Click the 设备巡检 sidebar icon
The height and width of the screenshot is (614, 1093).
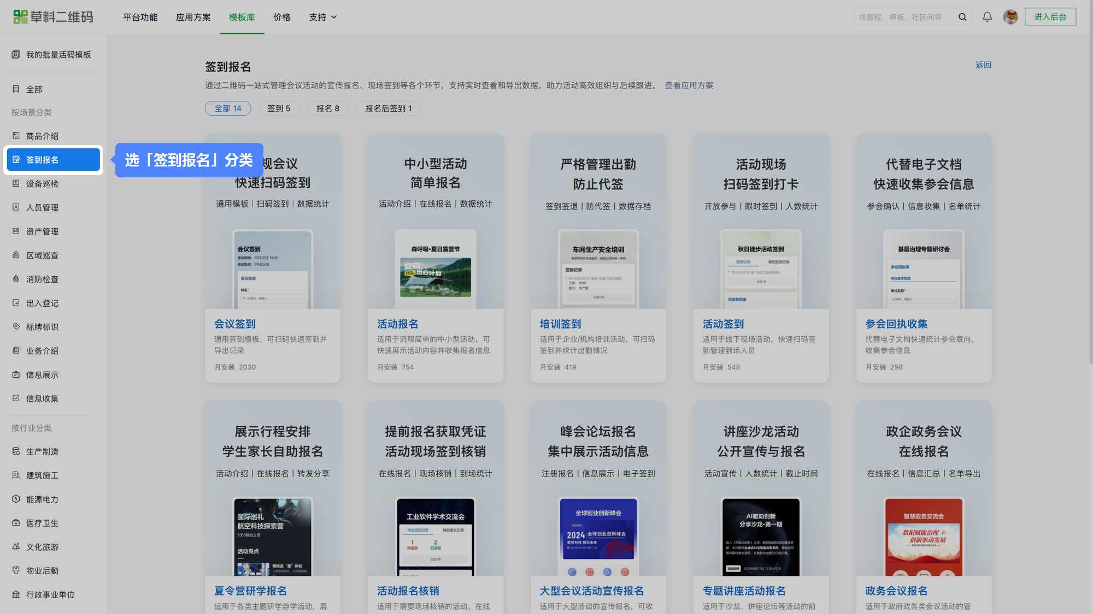pyautogui.click(x=16, y=183)
